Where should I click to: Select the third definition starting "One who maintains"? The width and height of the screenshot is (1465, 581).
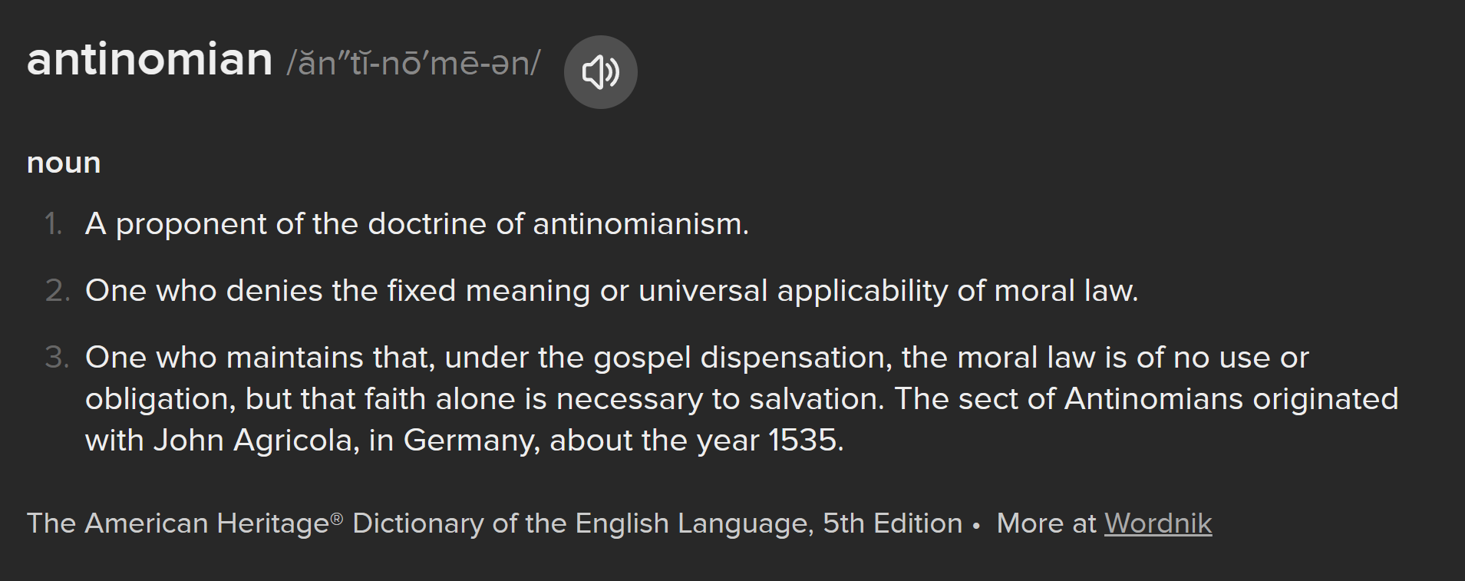coord(695,358)
